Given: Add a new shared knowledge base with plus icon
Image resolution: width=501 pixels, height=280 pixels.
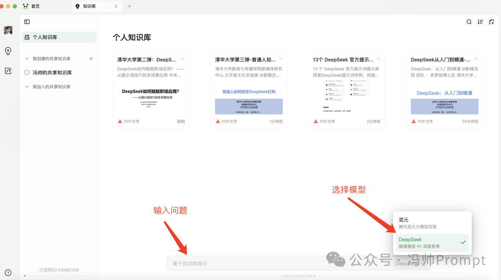Looking at the screenshot, I should tap(91, 59).
